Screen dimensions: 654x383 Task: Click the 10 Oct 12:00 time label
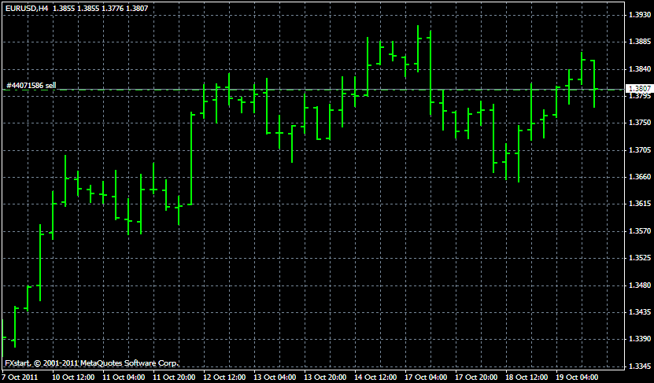(73, 377)
